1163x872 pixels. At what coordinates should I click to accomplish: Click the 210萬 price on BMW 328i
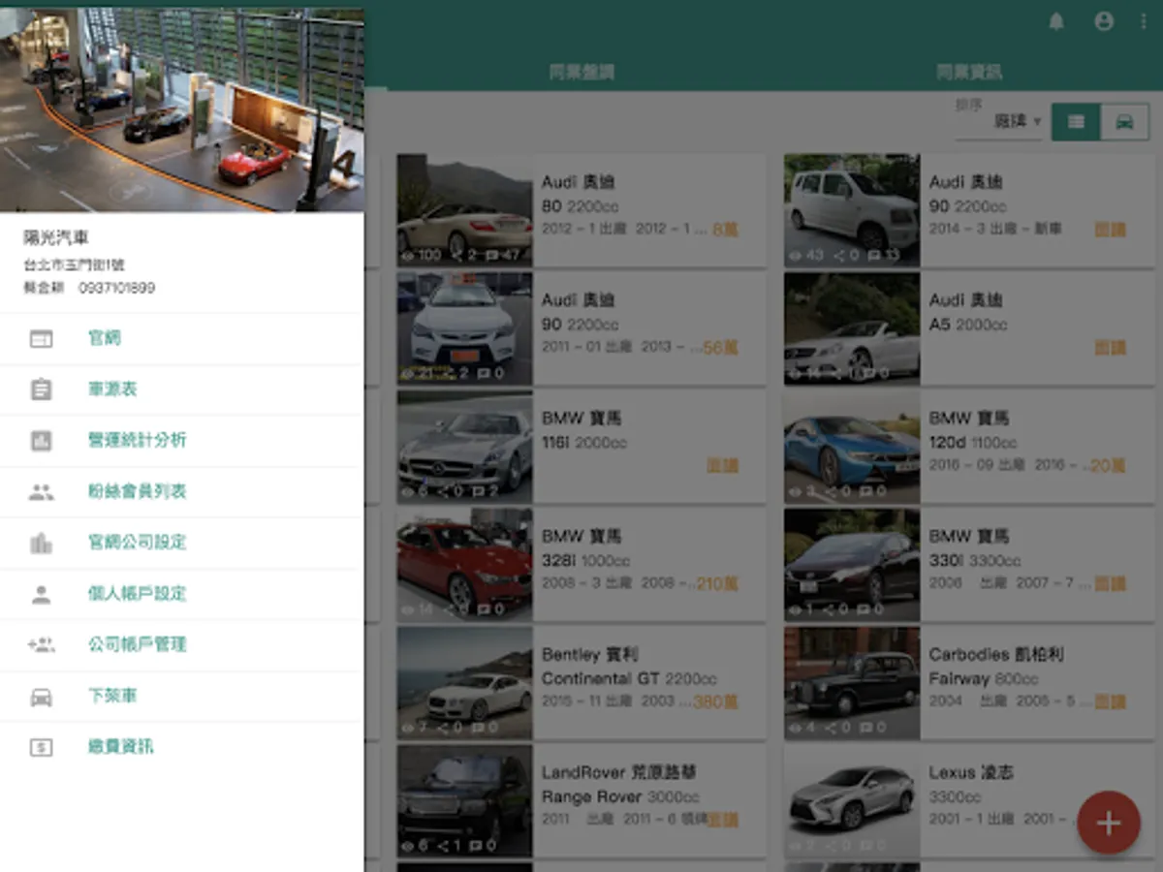point(716,584)
